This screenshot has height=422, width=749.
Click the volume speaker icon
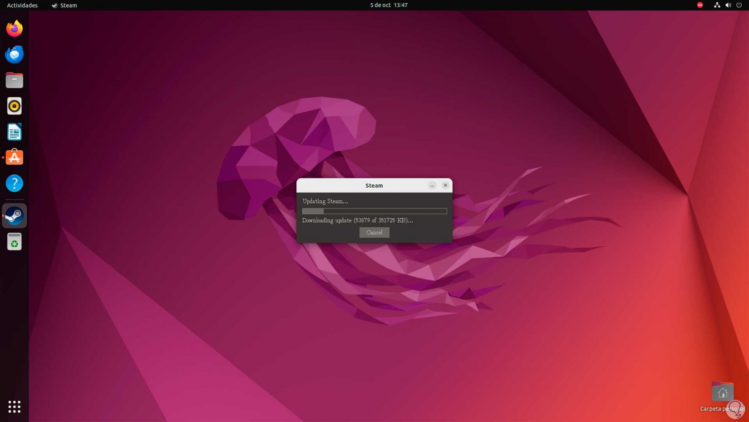pyautogui.click(x=728, y=5)
